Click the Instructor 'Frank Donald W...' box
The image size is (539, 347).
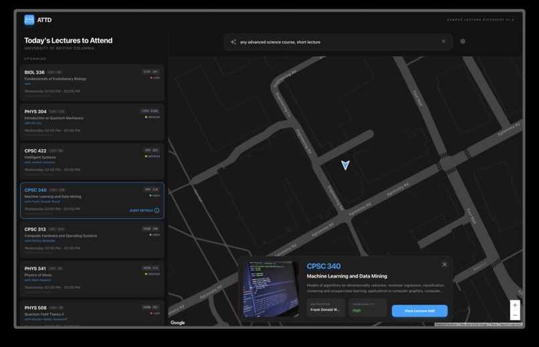(x=326, y=308)
